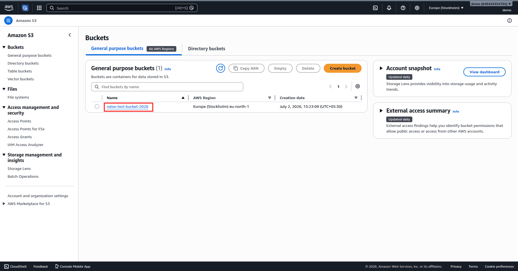Image resolution: width=518 pixels, height=271 pixels.
Task: Open Console Mobile App link
Action: point(73,267)
